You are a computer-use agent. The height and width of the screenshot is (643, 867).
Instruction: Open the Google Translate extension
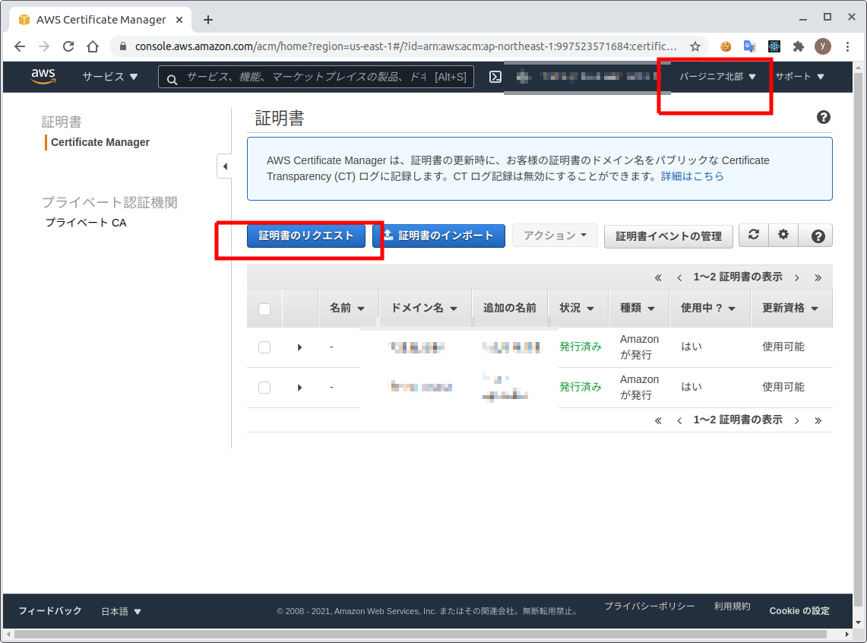click(750, 46)
